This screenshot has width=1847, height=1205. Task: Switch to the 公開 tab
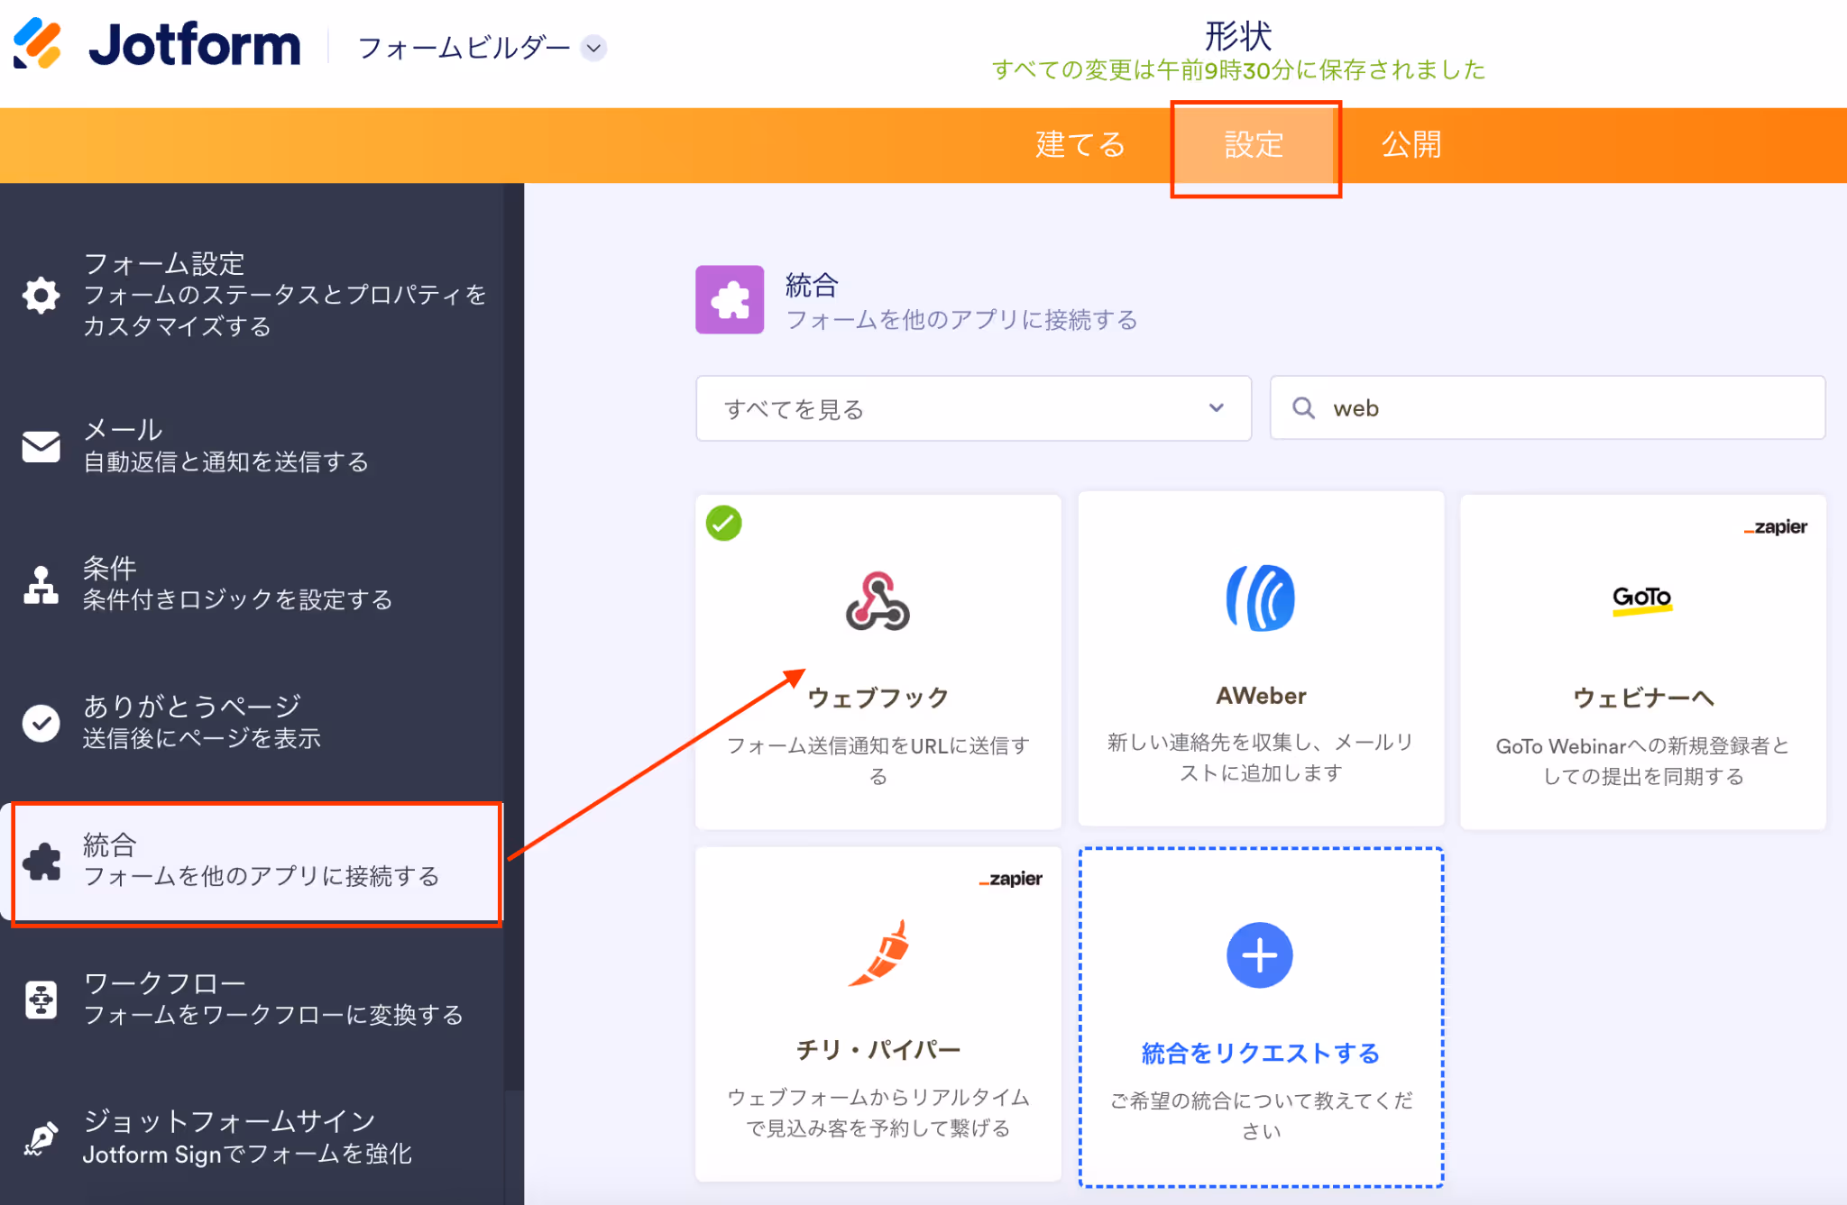(1411, 145)
